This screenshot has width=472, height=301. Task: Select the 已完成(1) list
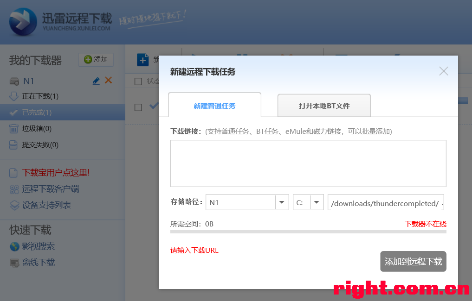[62, 113]
